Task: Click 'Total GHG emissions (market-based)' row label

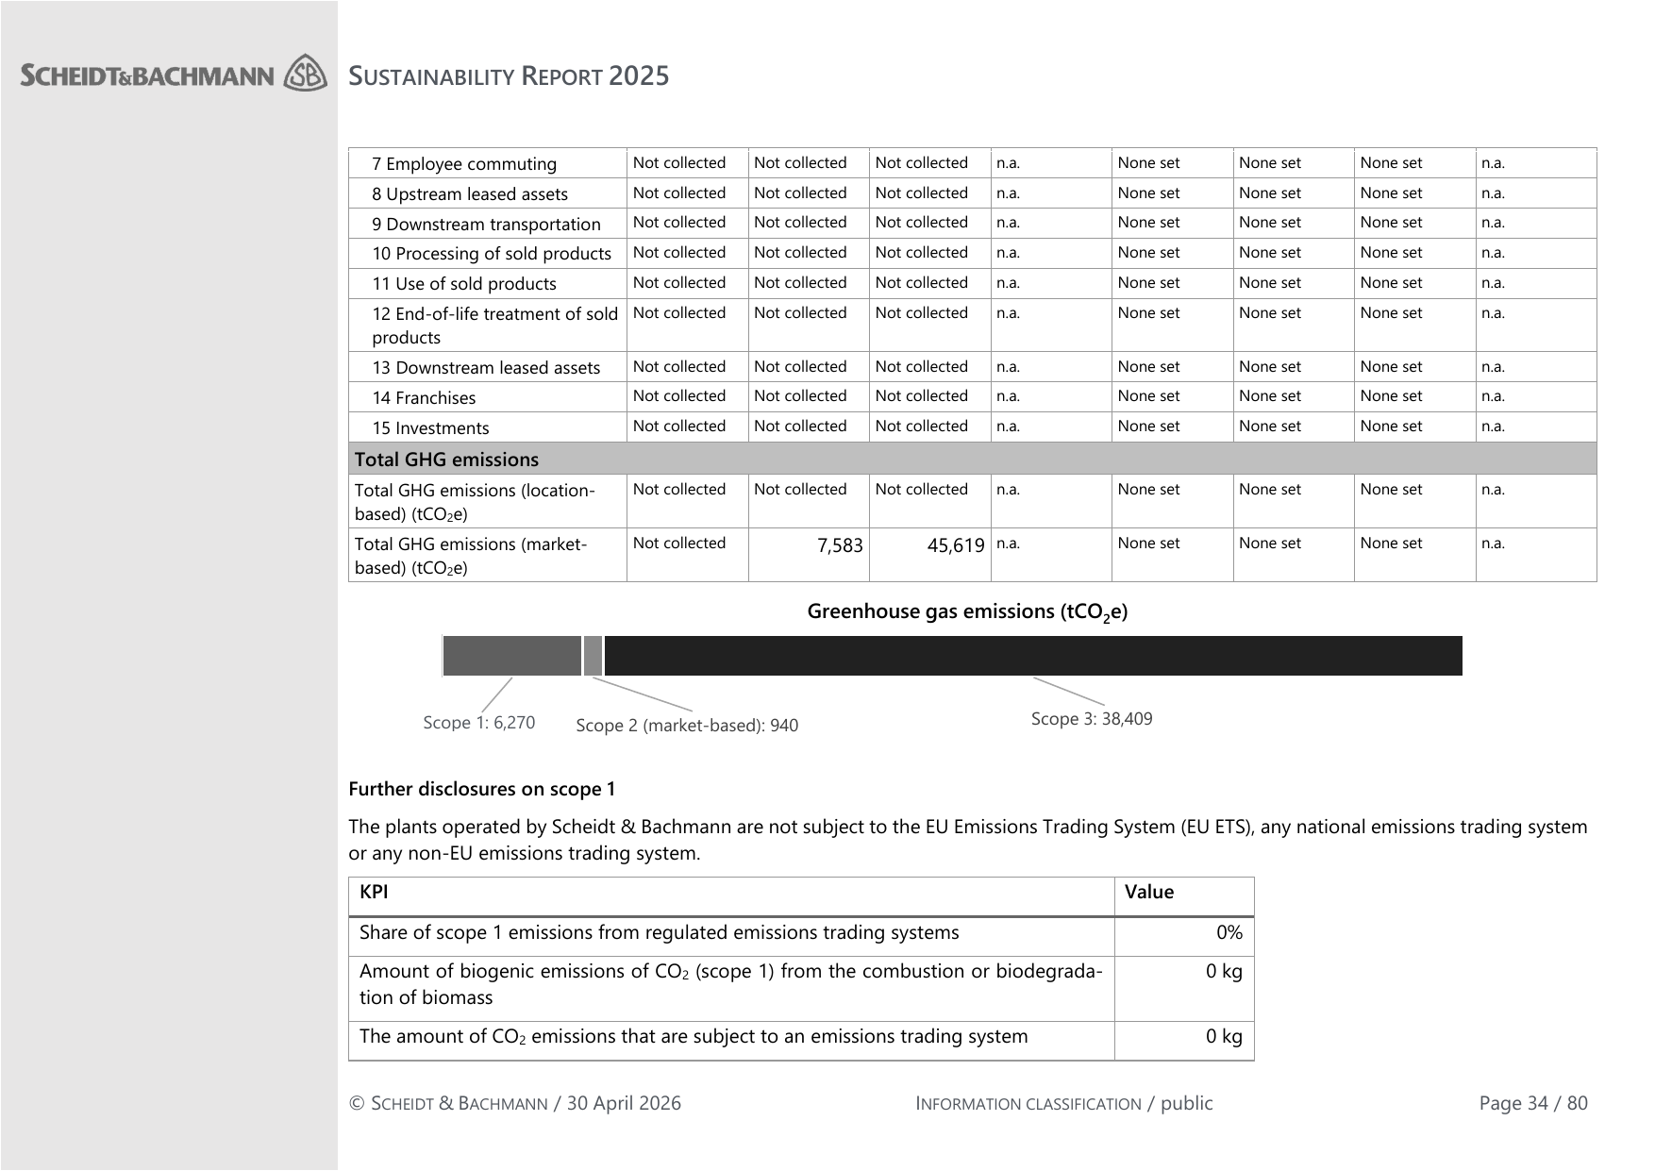Action: tap(471, 556)
